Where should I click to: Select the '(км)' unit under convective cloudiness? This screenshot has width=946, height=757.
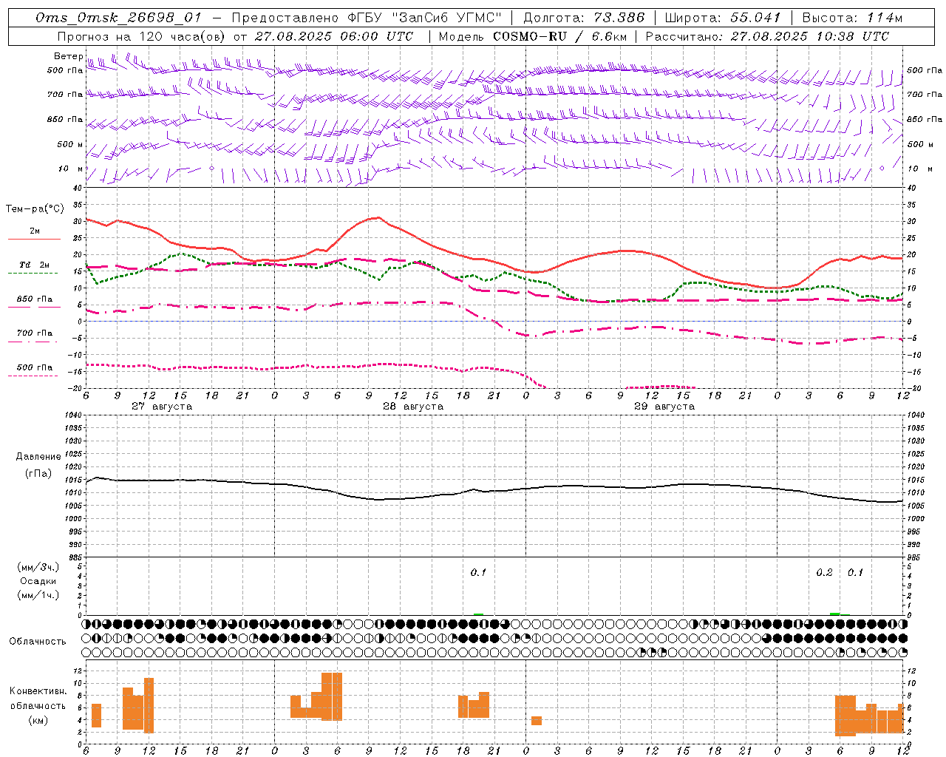(38, 721)
